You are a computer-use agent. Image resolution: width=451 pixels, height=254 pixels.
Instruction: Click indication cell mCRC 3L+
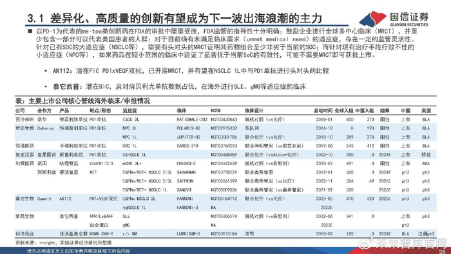click(132, 163)
